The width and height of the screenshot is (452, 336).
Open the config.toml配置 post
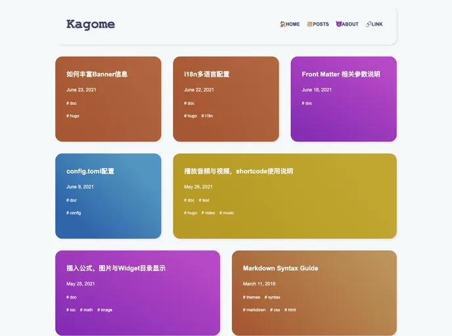tap(90, 171)
